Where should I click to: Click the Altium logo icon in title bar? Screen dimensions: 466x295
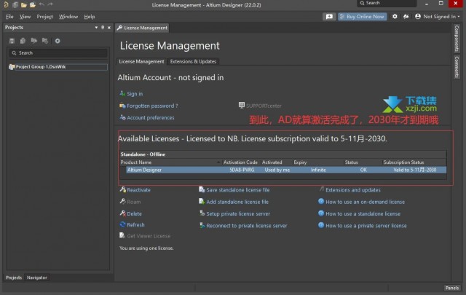[x=6, y=4]
